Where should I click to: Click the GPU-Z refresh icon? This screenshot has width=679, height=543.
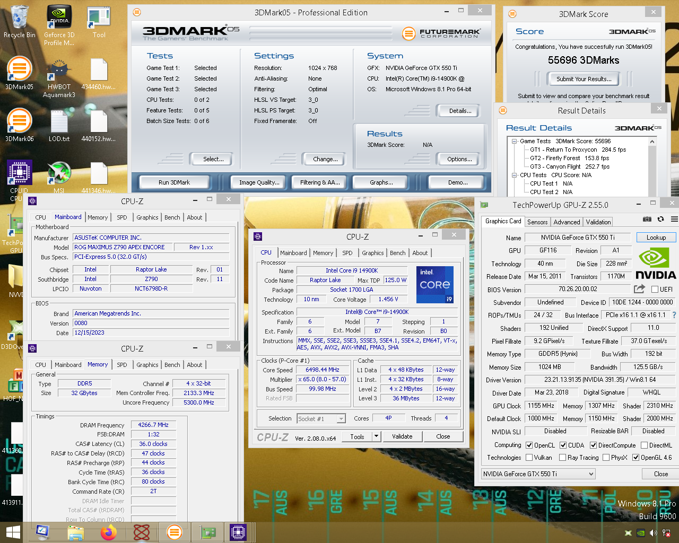(x=660, y=219)
